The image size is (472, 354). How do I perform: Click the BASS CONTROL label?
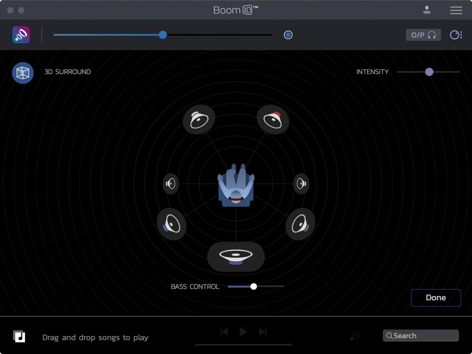tap(195, 287)
